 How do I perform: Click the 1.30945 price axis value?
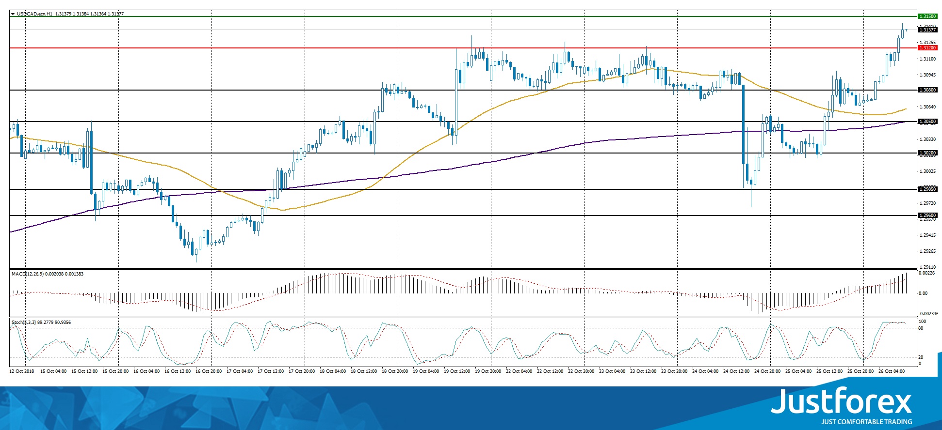pos(927,75)
